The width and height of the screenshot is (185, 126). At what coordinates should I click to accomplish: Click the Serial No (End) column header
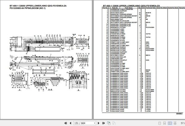tap(173, 8)
